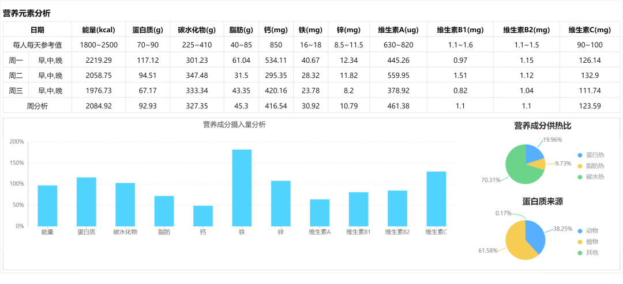Click the 周二 row label
Screen dimensions: 623x284
pos(16,75)
